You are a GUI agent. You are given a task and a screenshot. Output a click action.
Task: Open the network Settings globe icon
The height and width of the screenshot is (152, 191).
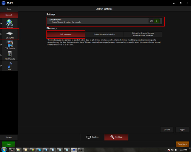click(10, 23)
